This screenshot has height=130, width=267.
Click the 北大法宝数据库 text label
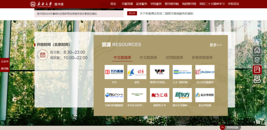[x=205, y=82]
